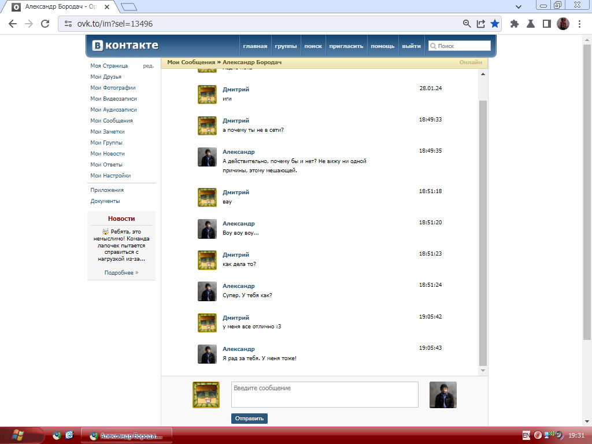The image size is (592, 444).
Task: Open Мои Настройки
Action: (x=110, y=175)
